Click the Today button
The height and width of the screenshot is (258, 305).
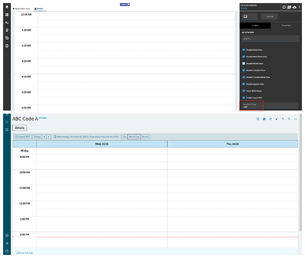point(37,137)
